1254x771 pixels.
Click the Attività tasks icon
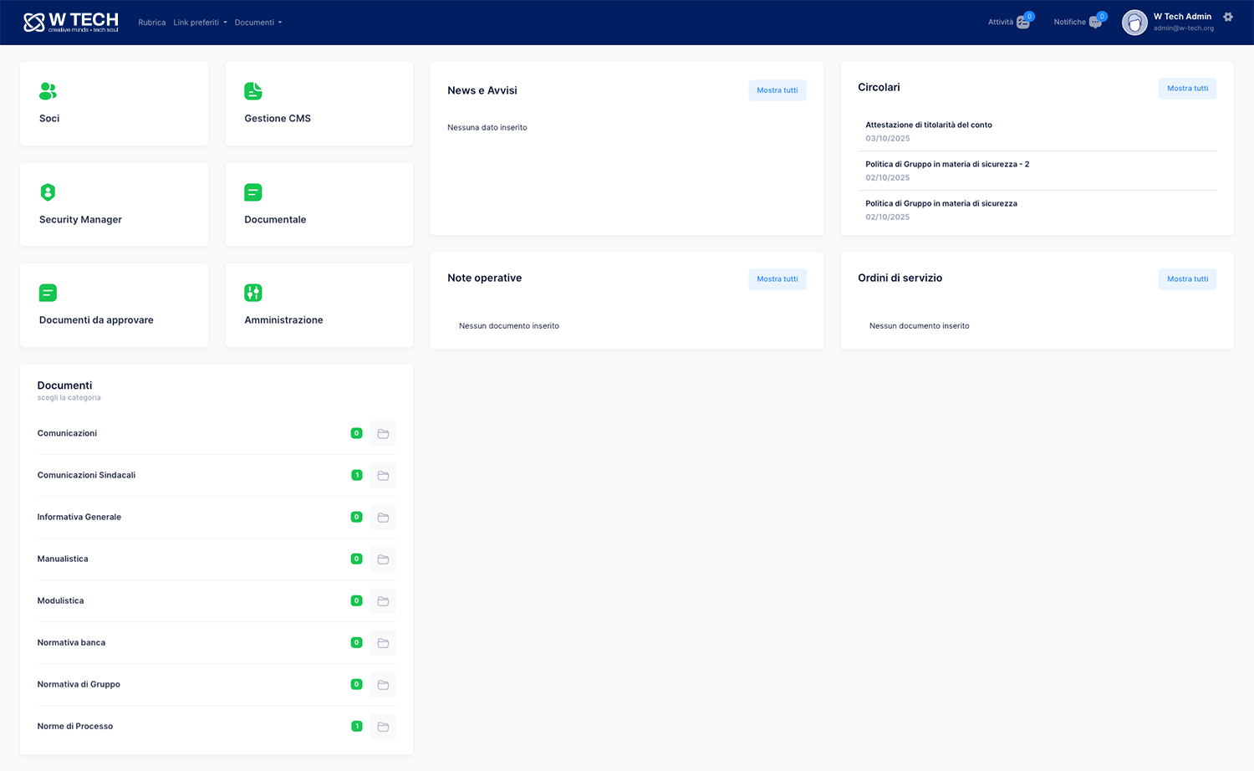point(1022,23)
